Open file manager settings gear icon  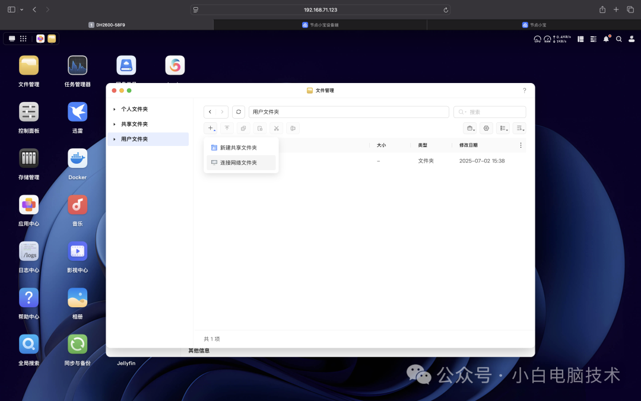tap(486, 128)
